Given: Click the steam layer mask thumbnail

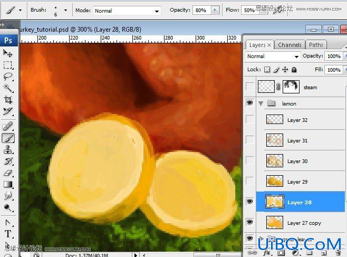Looking at the screenshot, I should click(x=291, y=87).
